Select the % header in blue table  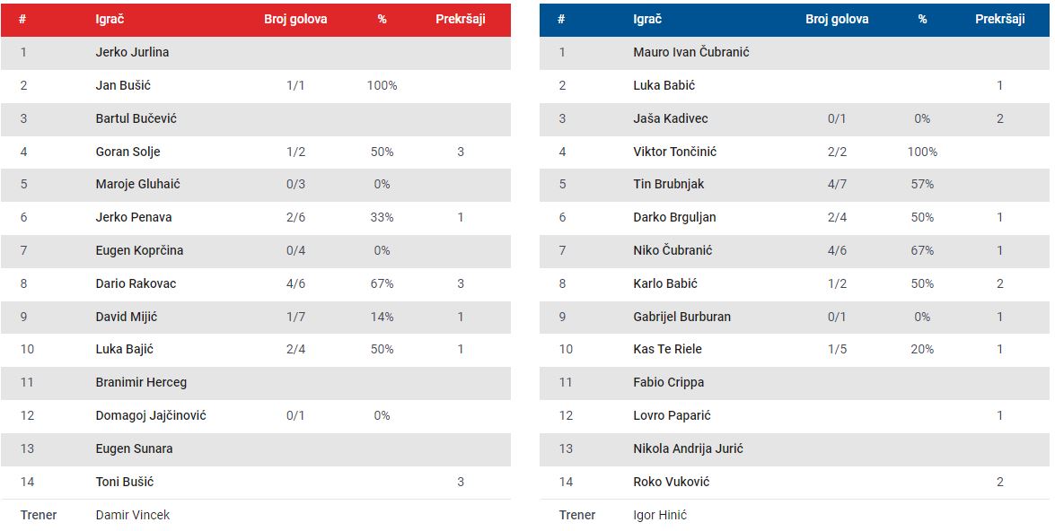point(922,20)
